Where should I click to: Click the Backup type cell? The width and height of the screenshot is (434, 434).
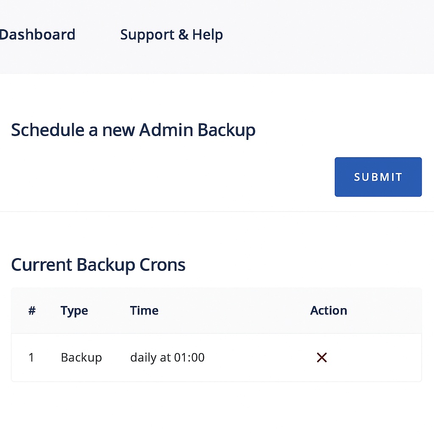81,358
